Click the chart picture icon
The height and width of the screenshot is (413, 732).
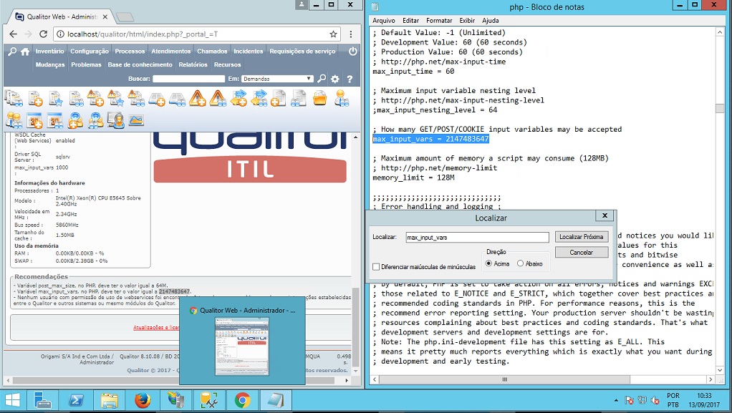136,120
